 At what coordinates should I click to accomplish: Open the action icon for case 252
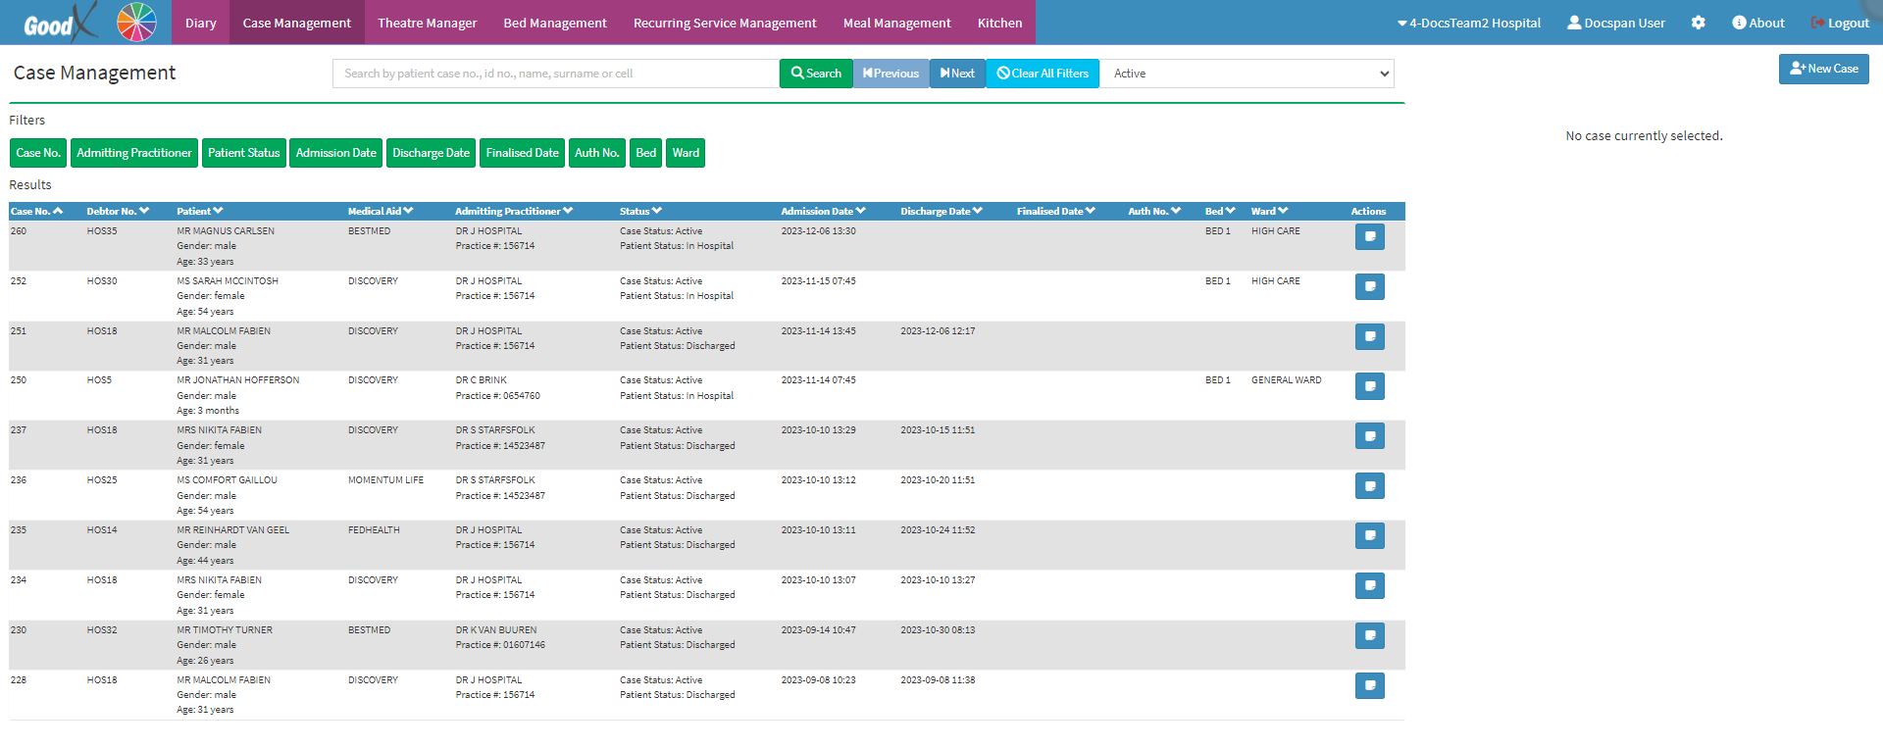(x=1369, y=286)
